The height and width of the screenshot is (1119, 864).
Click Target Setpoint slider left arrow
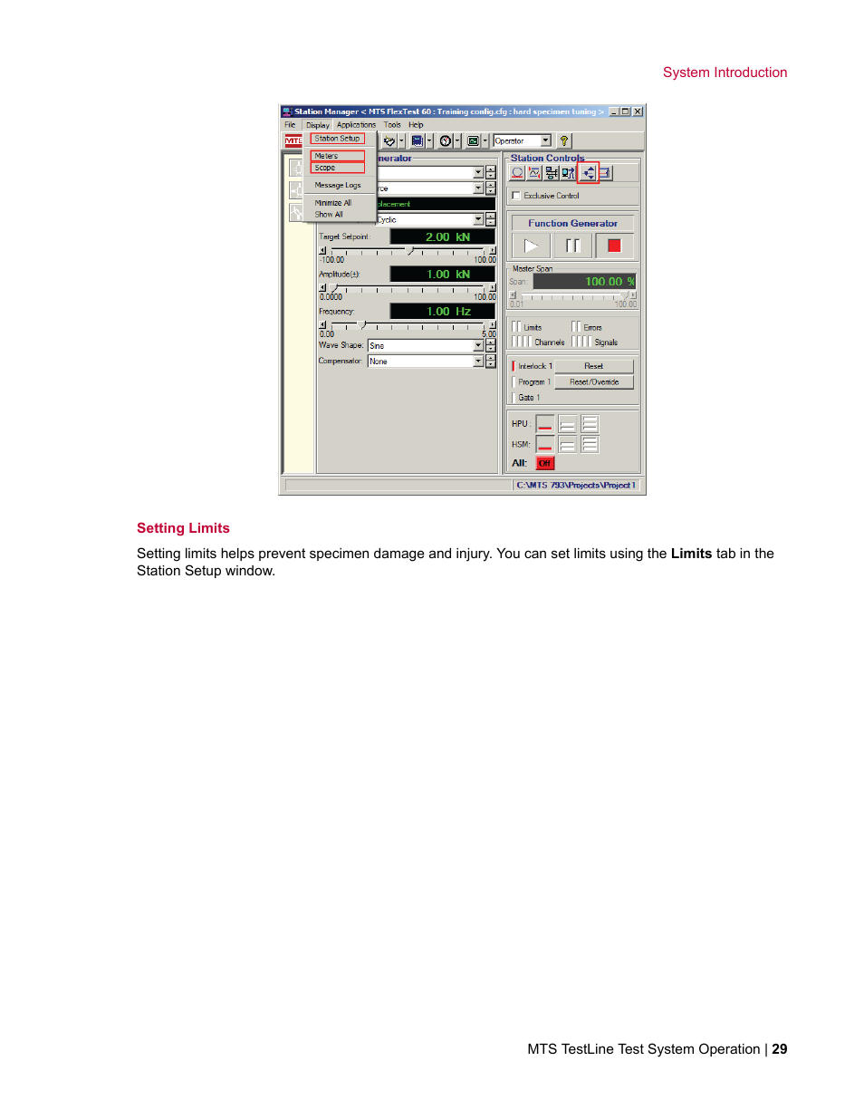click(322, 251)
